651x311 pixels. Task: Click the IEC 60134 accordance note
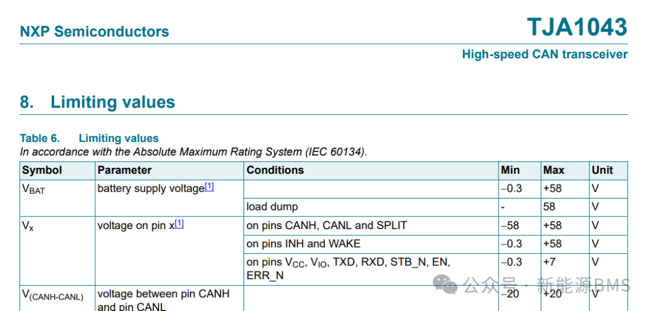coord(193,152)
